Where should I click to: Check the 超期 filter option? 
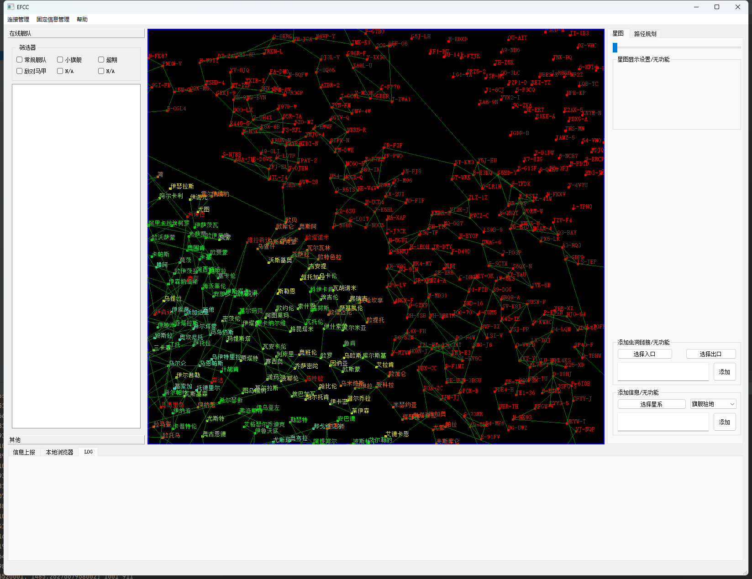click(x=101, y=60)
